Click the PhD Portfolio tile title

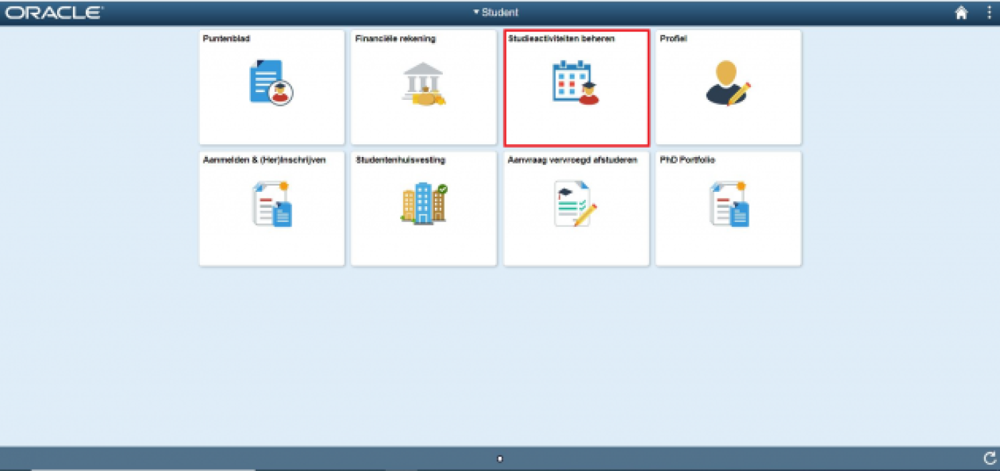point(687,160)
